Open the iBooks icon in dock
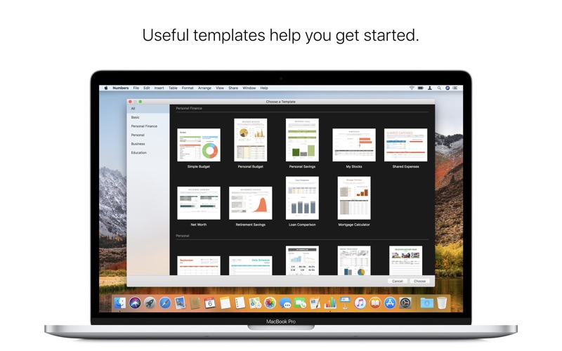Screen dimensions: 562x351 click(x=375, y=303)
